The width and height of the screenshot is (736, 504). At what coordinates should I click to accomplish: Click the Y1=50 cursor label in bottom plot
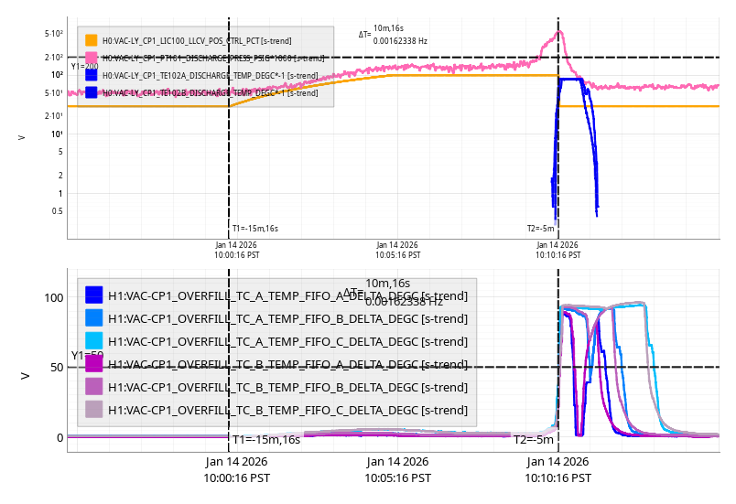coord(87,356)
